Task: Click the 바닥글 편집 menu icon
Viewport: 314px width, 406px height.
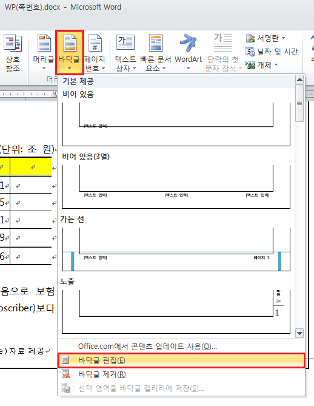Action: coord(65,360)
